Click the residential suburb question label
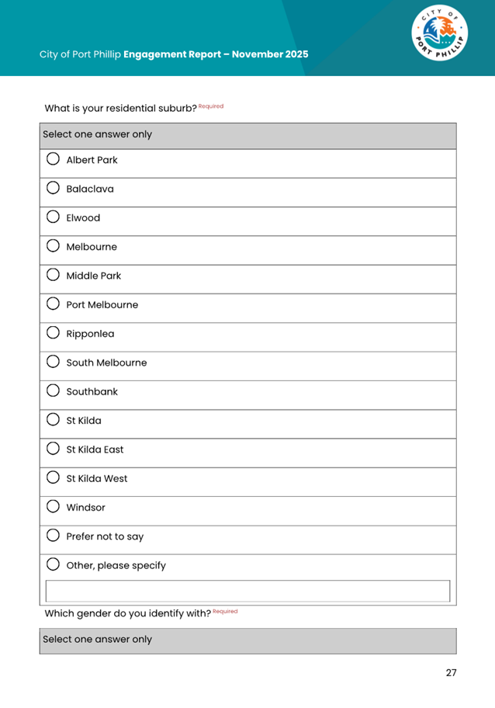Image resolution: width=495 pixels, height=708 pixels. pyautogui.click(x=120, y=108)
